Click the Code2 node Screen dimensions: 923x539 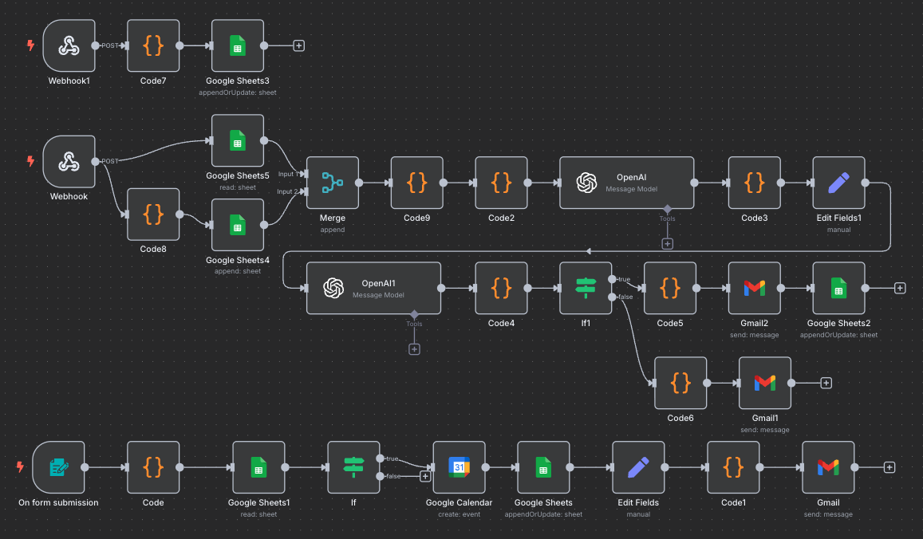502,183
